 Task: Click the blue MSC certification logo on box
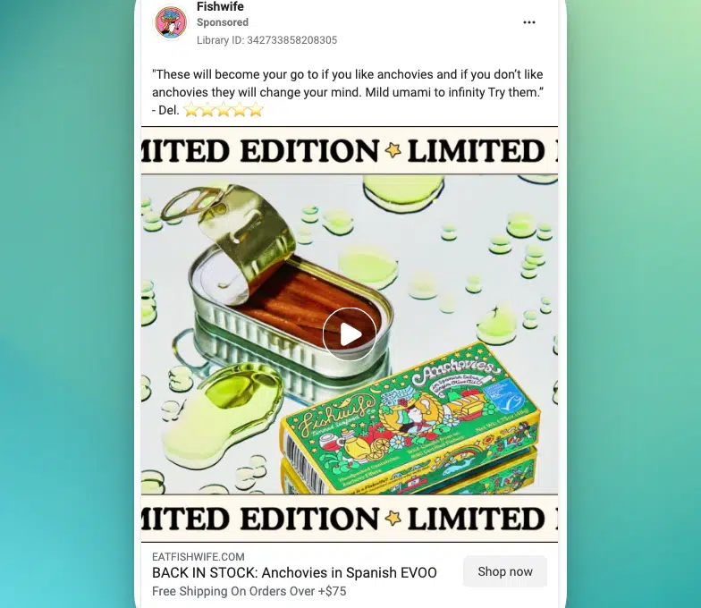click(x=499, y=395)
